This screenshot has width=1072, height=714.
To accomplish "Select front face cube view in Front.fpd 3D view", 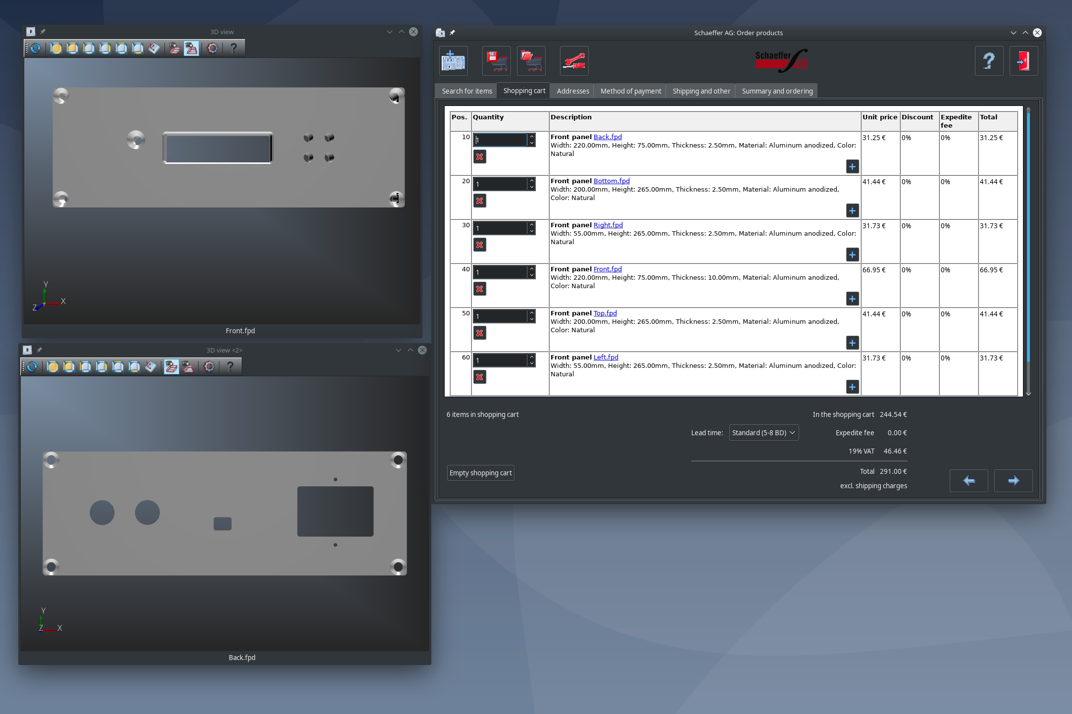I will tap(56, 48).
